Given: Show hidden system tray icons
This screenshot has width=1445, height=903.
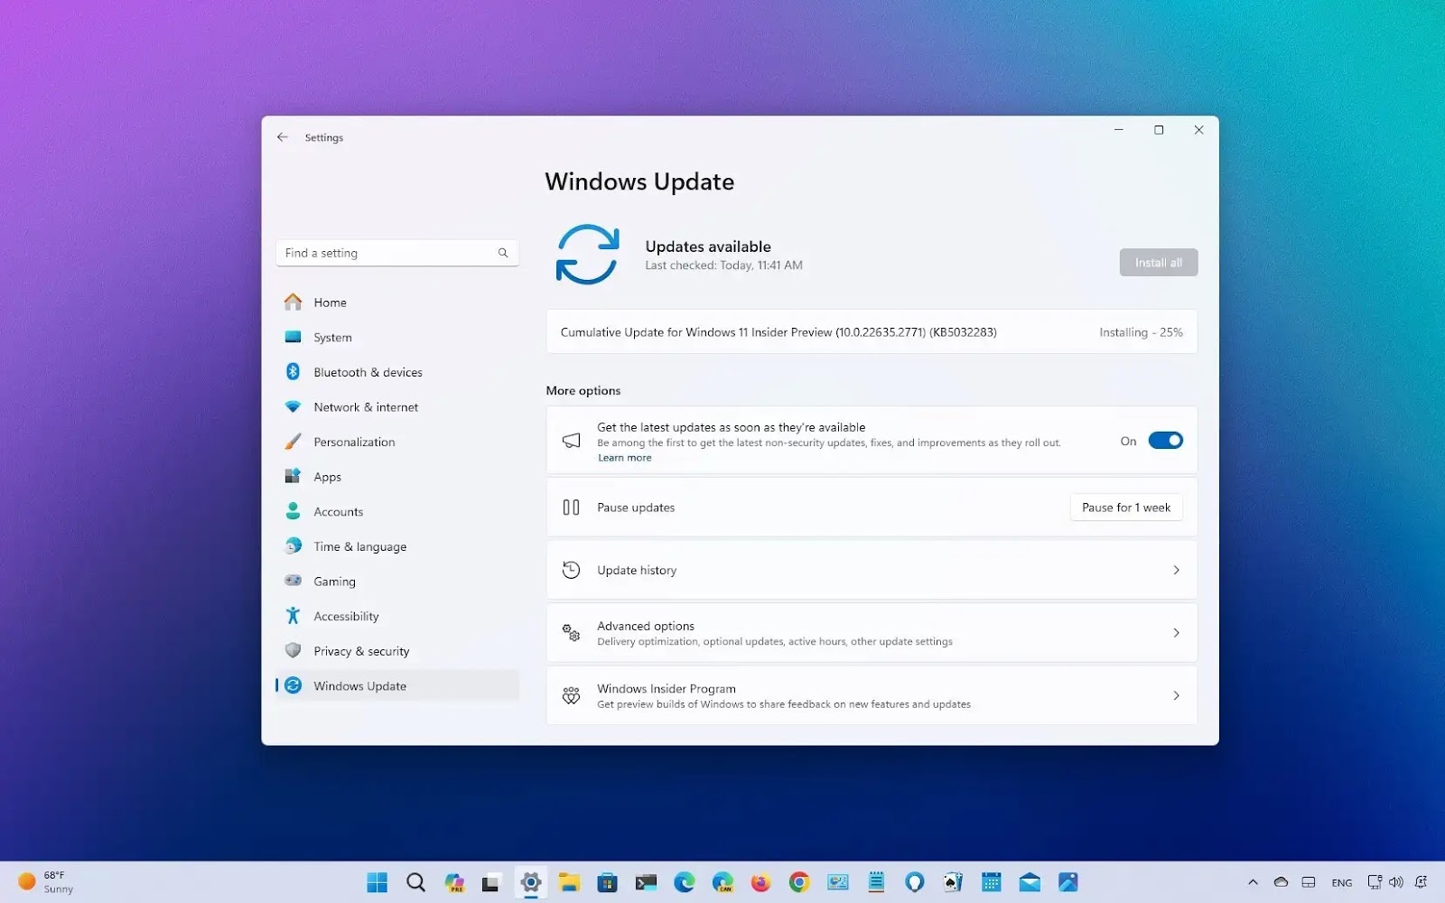Looking at the screenshot, I should (x=1253, y=882).
